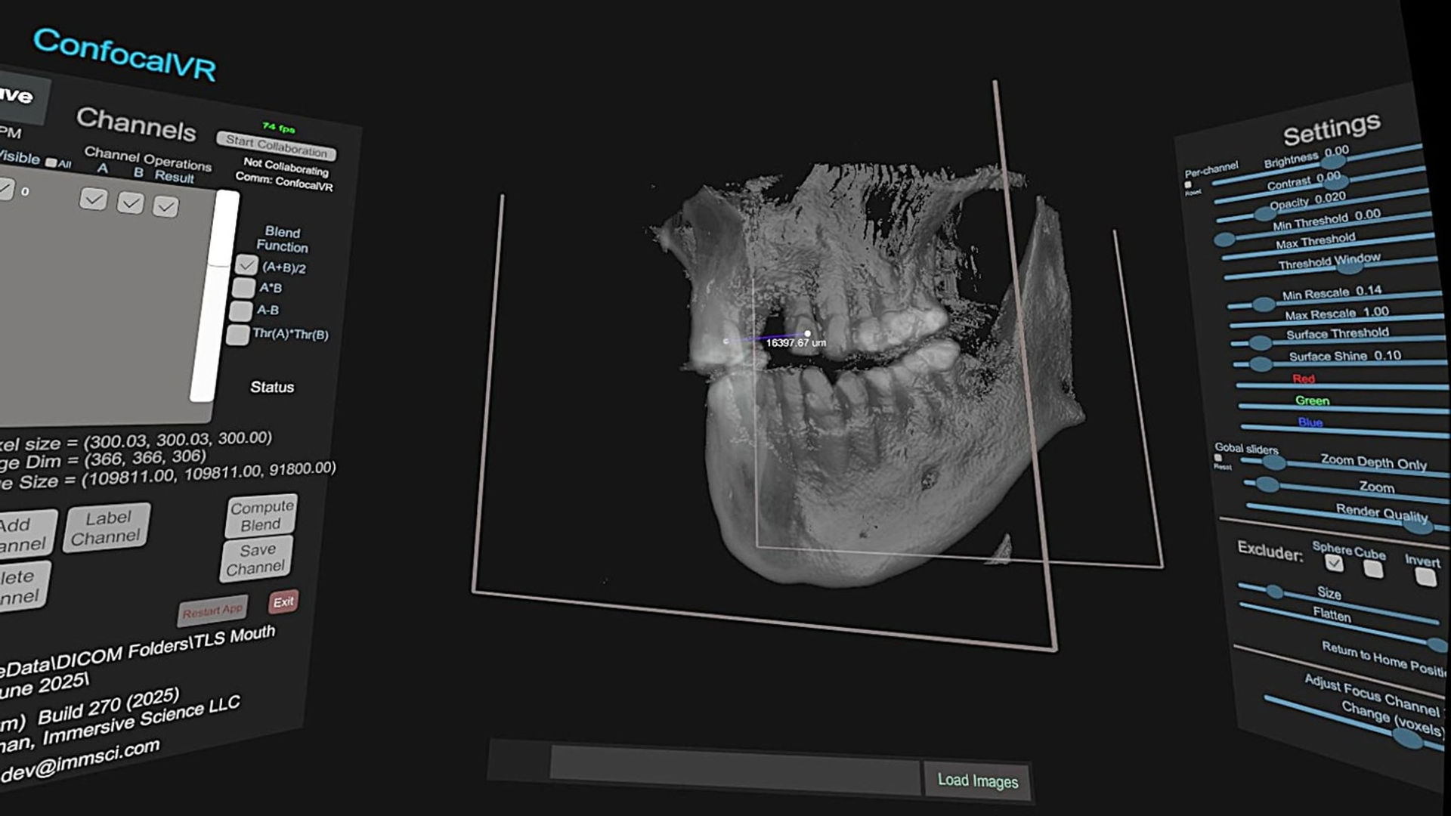This screenshot has height=816, width=1451.
Task: Click Load Images button
Action: click(x=977, y=780)
